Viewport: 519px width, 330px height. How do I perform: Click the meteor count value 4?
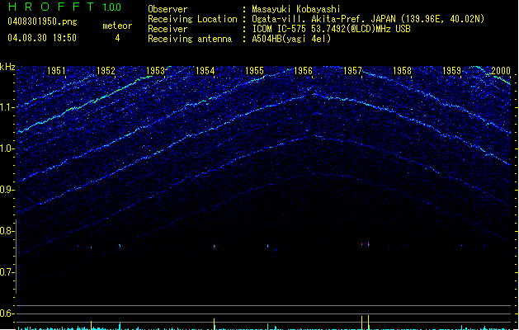[117, 38]
